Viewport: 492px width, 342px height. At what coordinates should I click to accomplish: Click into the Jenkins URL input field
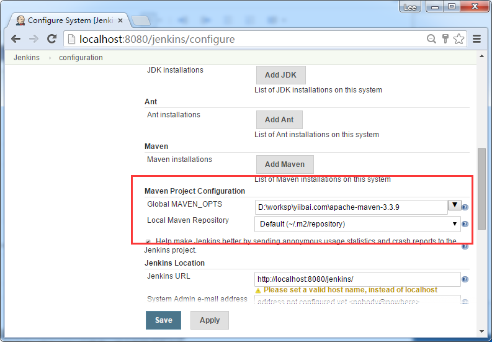(357, 279)
